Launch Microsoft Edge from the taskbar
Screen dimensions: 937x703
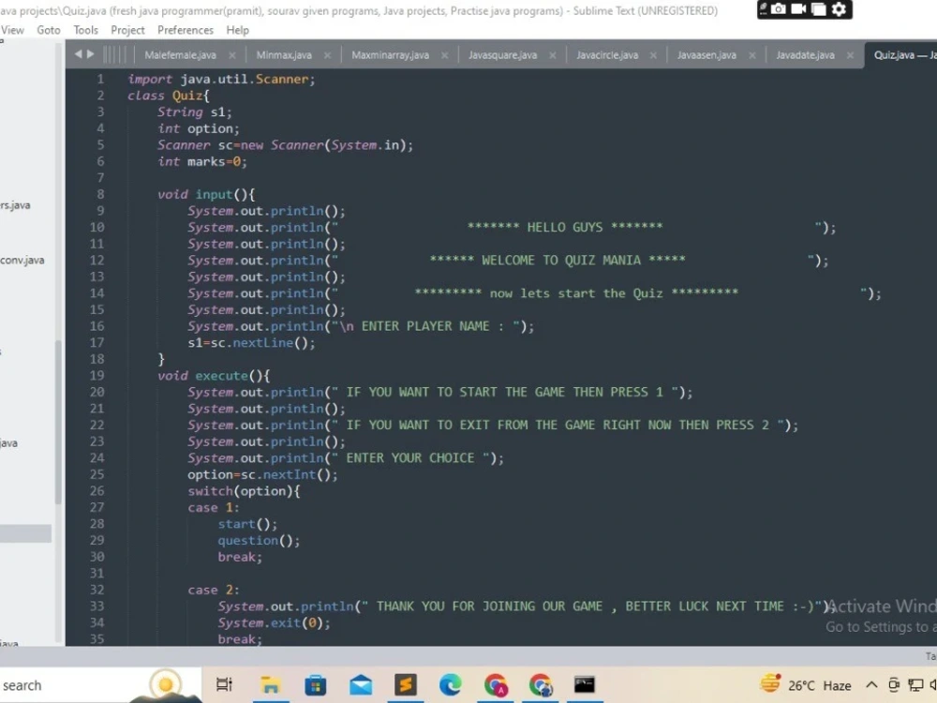pyautogui.click(x=450, y=684)
